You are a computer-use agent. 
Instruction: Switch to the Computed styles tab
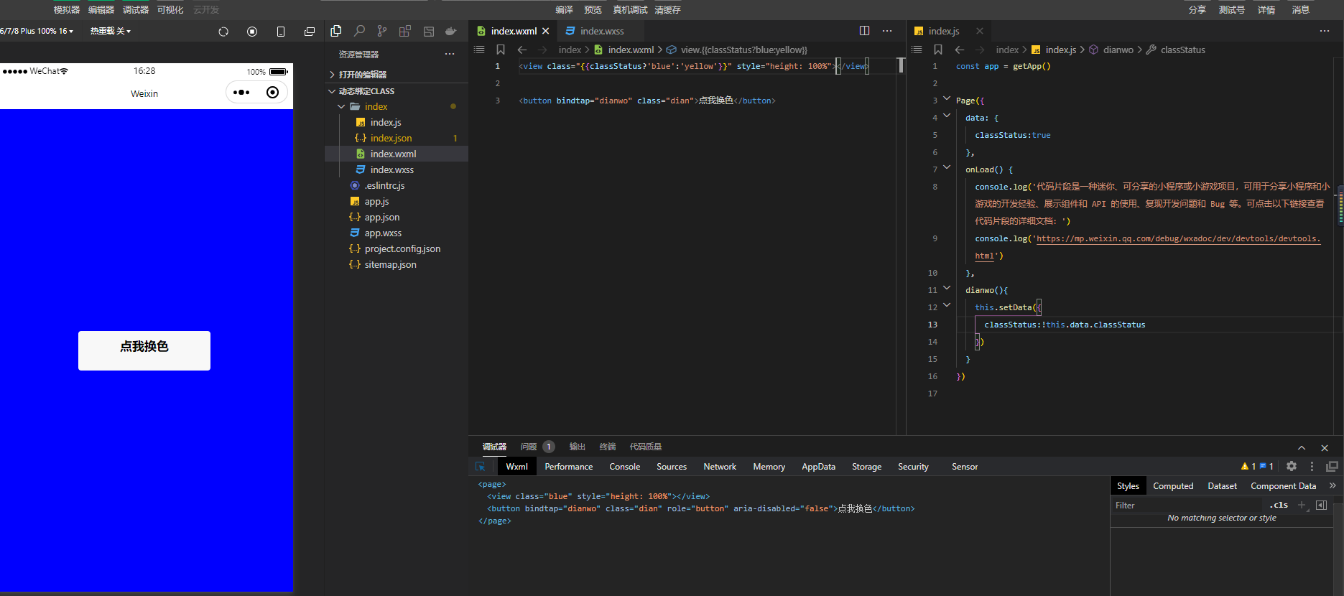(1173, 486)
